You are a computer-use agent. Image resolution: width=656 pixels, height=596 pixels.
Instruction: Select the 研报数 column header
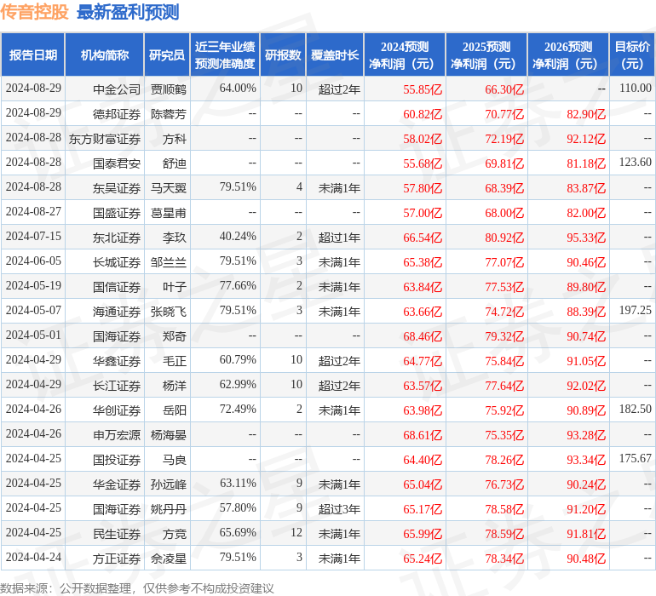[283, 54]
